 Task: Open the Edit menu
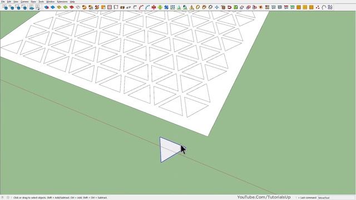(9, 2)
